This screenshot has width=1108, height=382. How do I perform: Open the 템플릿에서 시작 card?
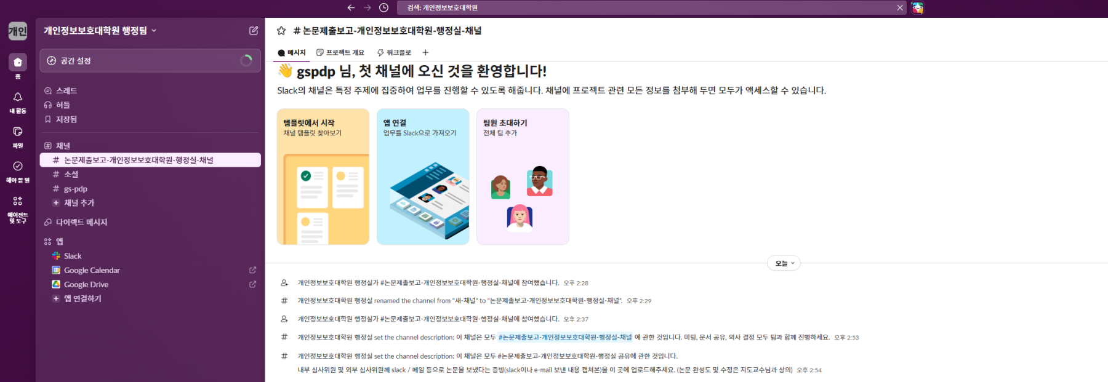click(323, 177)
